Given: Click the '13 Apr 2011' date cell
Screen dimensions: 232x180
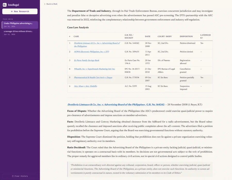Looking at the screenshot, I should [148, 53].
